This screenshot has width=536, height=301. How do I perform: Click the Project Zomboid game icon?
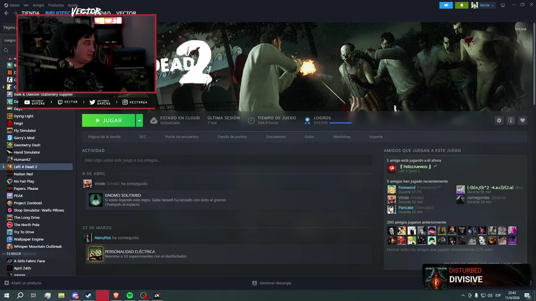tap(10, 203)
